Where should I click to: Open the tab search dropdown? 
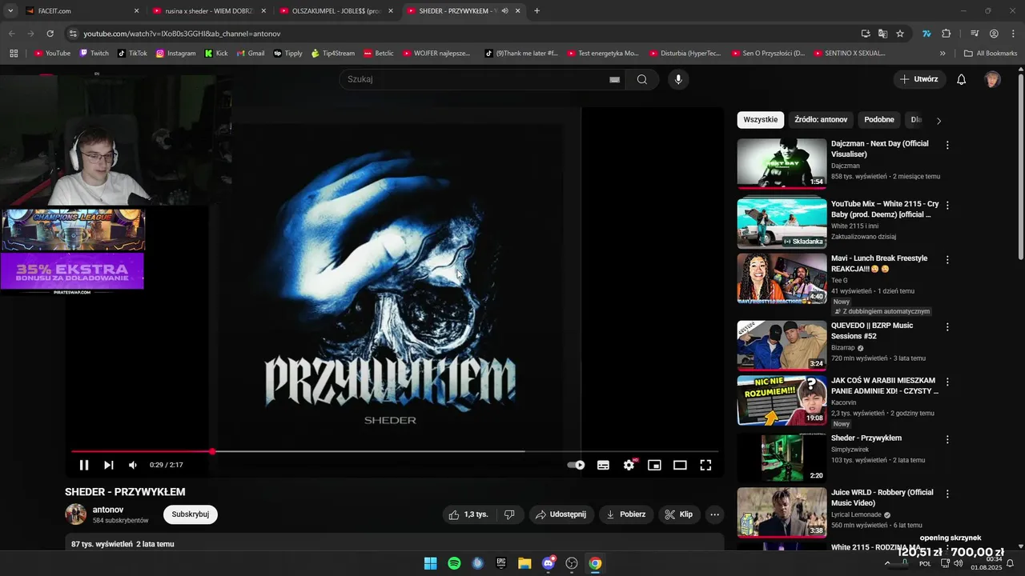(x=10, y=11)
